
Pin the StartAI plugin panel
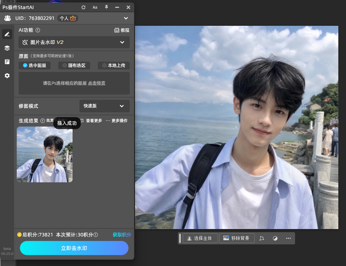point(106,7)
